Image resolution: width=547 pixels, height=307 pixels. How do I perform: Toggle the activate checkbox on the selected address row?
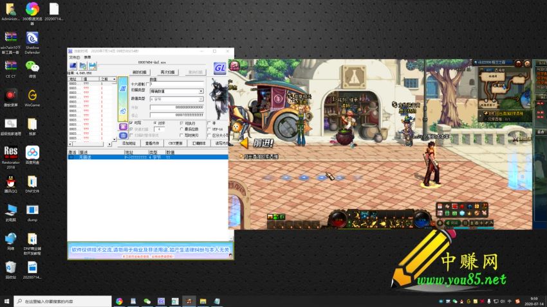point(71,157)
